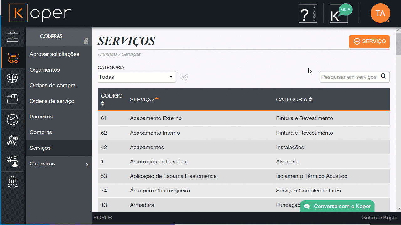Open the award ribbon sidebar icon
Viewport: 401px width, 225px height.
[x=13, y=182]
